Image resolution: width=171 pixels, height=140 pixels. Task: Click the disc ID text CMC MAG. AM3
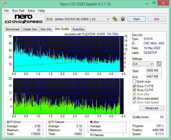154,43
